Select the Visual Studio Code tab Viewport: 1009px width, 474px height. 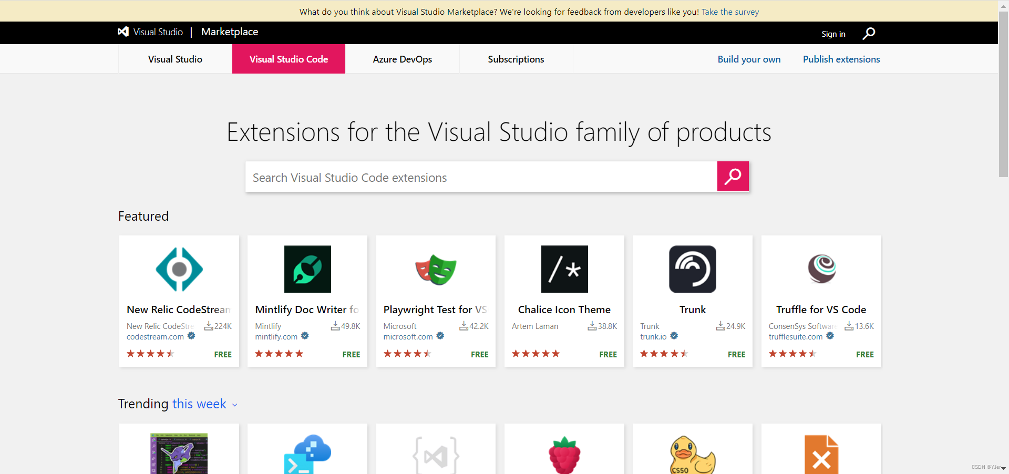tap(289, 59)
